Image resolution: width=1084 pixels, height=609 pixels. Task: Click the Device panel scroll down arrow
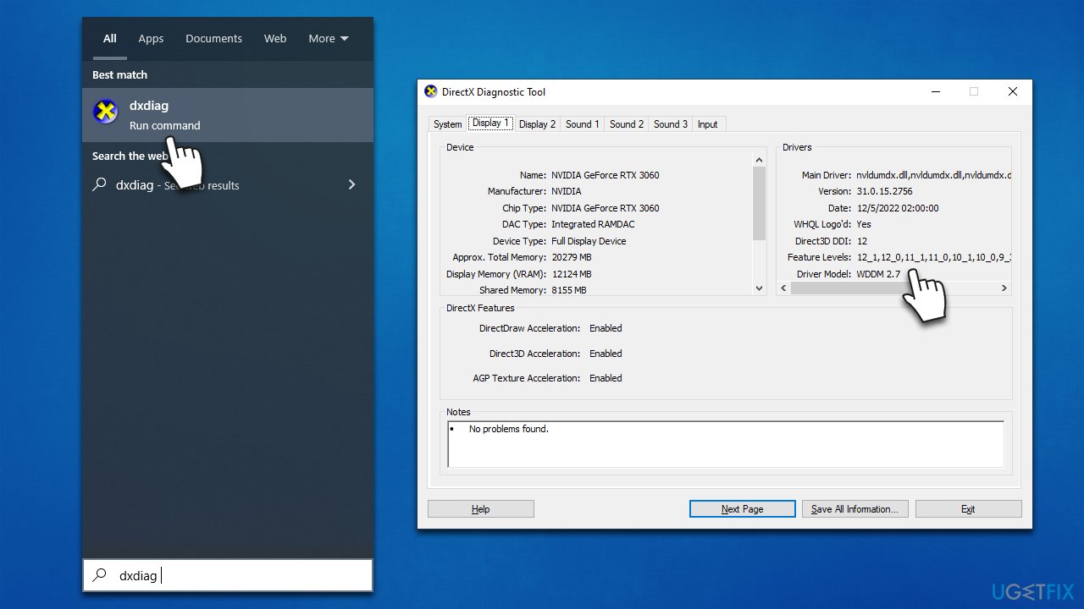coord(759,288)
